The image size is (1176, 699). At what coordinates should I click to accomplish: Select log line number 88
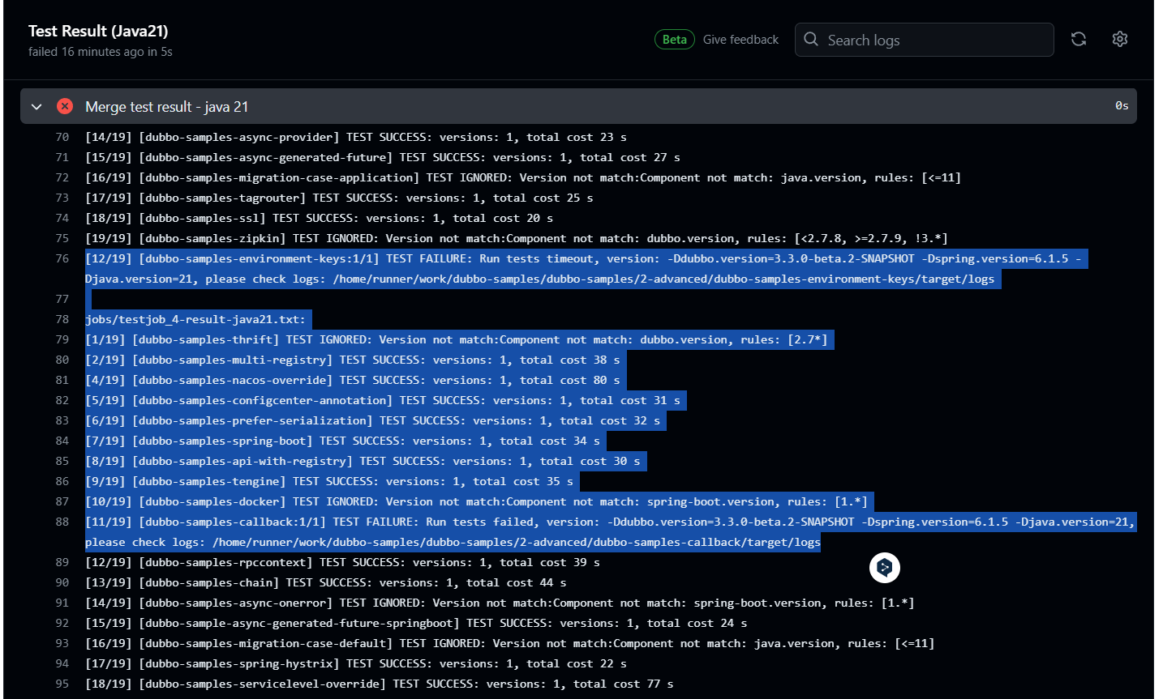pos(62,522)
